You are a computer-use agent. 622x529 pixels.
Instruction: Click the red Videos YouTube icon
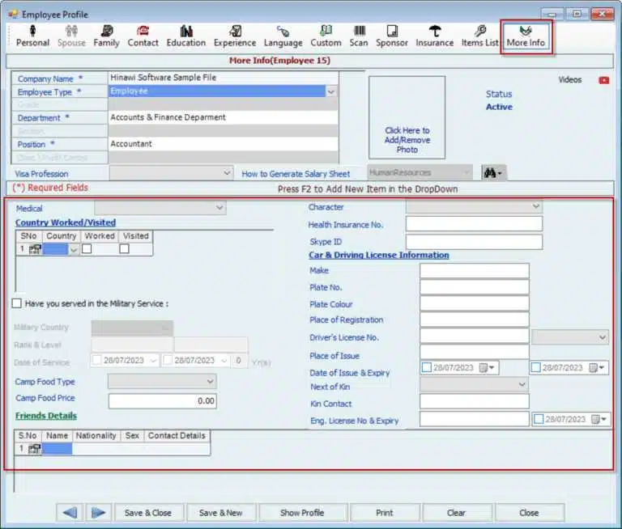[x=603, y=80]
